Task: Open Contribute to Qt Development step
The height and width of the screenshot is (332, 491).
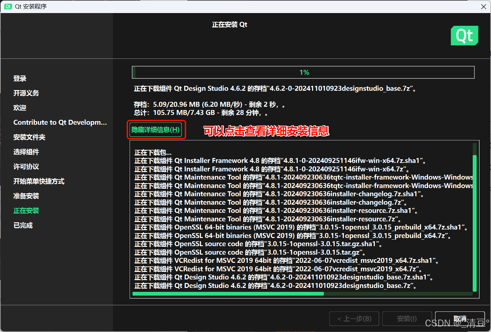Action: point(60,122)
